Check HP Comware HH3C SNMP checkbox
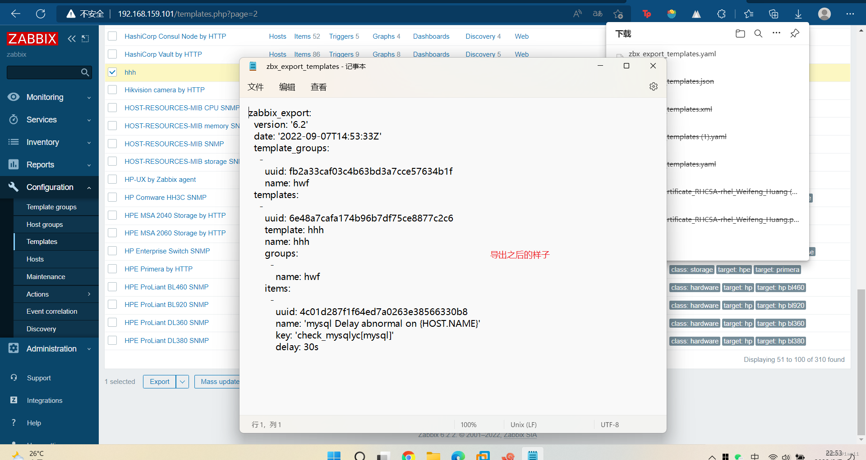Screen dimensions: 866x460 point(112,197)
